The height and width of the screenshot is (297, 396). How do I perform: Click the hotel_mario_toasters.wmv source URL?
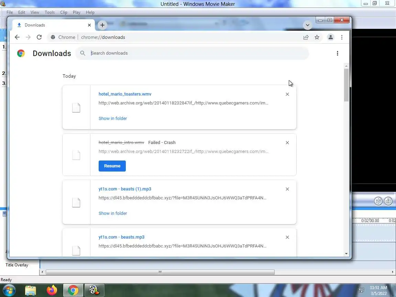coord(183,103)
